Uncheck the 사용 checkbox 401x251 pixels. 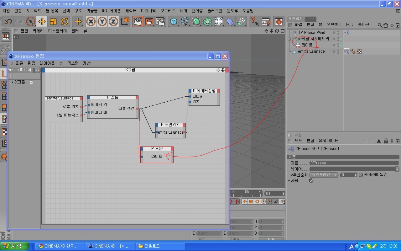[x=311, y=181]
